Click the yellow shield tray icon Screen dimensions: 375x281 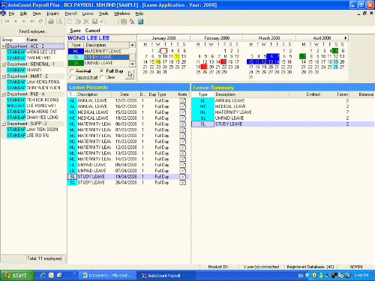click(314, 276)
